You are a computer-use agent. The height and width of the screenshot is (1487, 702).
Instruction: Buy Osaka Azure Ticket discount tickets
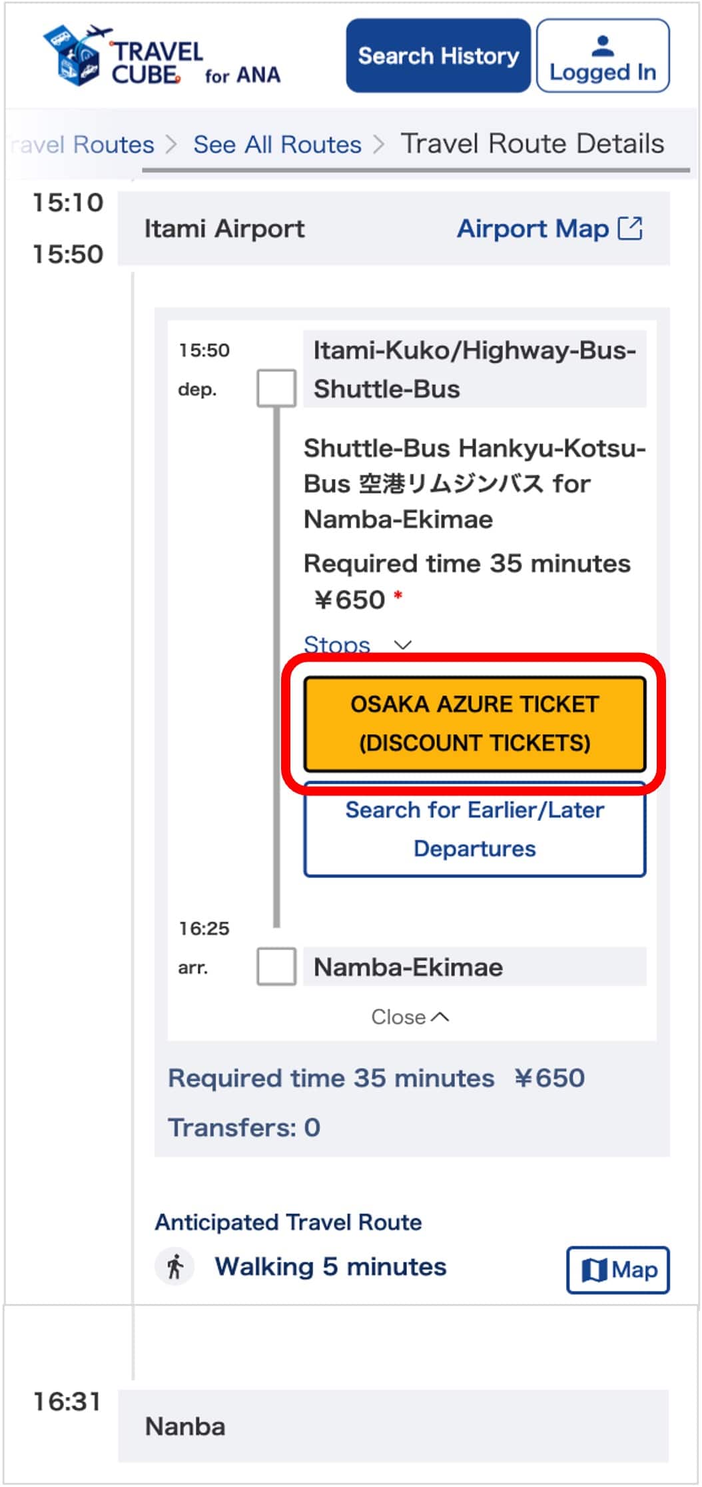coord(474,724)
